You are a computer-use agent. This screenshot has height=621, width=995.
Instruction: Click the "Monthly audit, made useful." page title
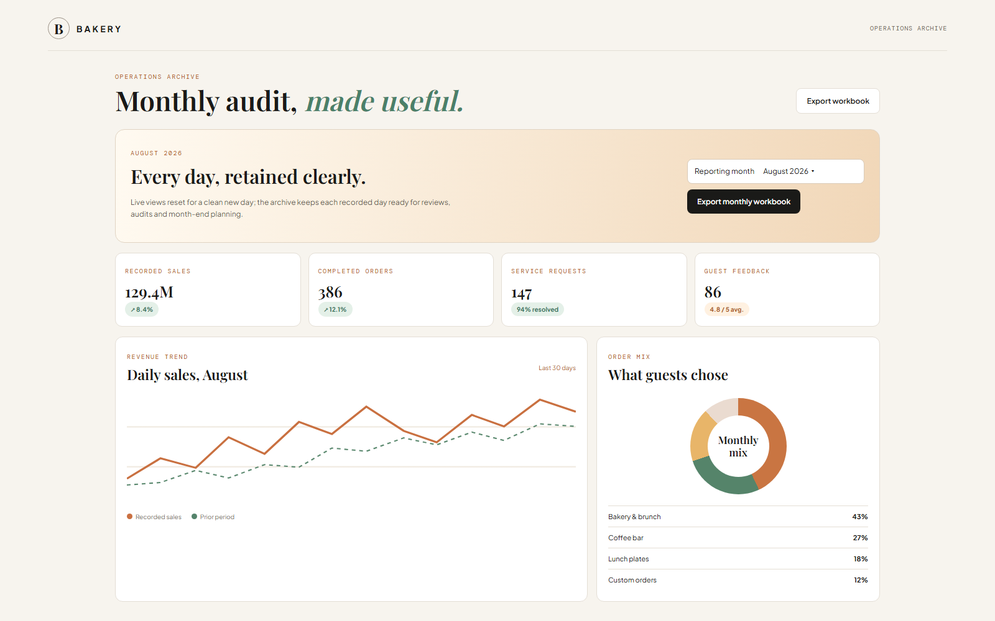tap(290, 102)
